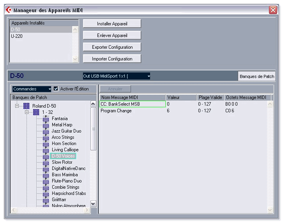Select the Bass Marimba patch
The width and height of the screenshot is (283, 223).
coord(65,175)
